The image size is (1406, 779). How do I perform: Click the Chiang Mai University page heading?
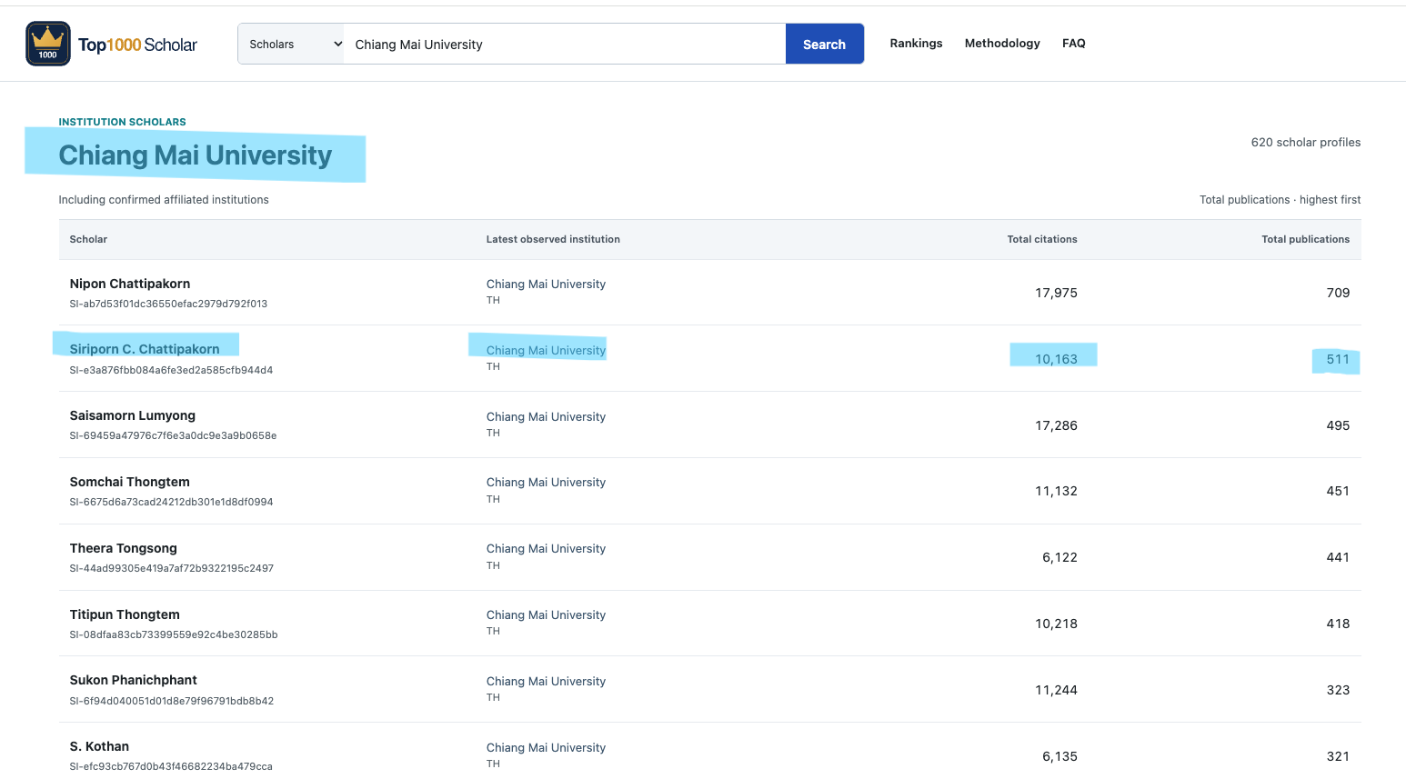click(196, 155)
